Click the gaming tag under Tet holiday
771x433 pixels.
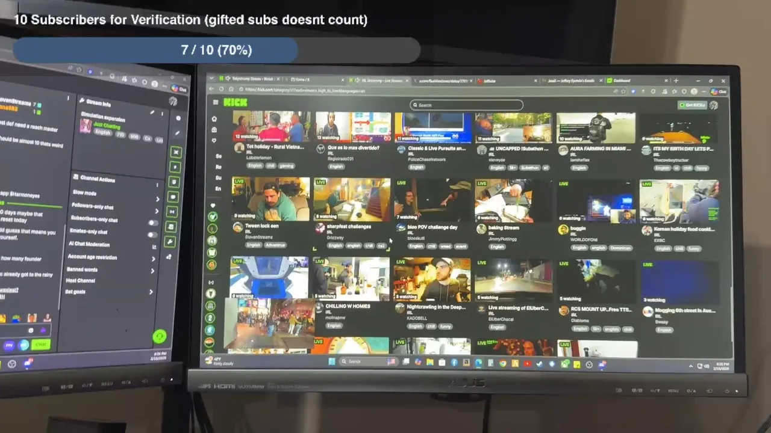(x=286, y=165)
